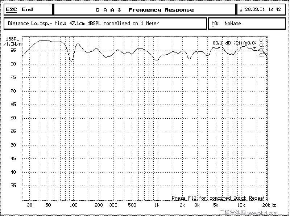This screenshot has width=290, height=216.
Task: Click the 10k frequency axis label
Action: pos(241,205)
